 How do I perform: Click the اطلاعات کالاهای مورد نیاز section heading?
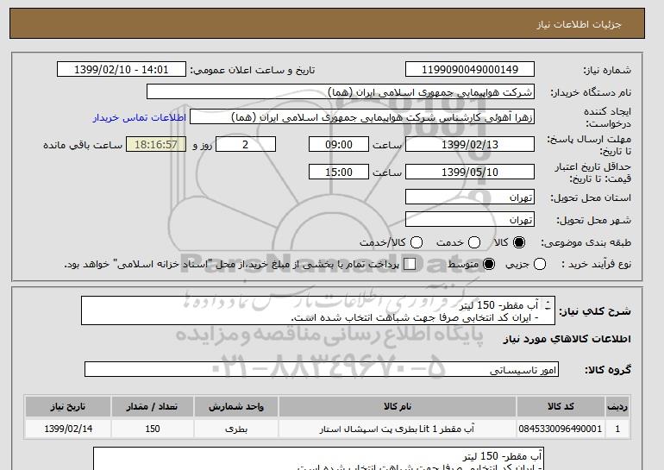coord(567,339)
